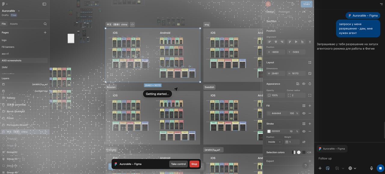This screenshot has height=174, width=385.
Task: Add an export setting
Action: pos(310,161)
